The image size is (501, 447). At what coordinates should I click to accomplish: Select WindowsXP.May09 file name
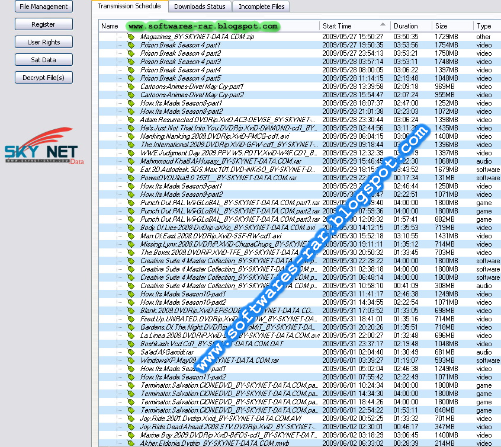(x=210, y=360)
